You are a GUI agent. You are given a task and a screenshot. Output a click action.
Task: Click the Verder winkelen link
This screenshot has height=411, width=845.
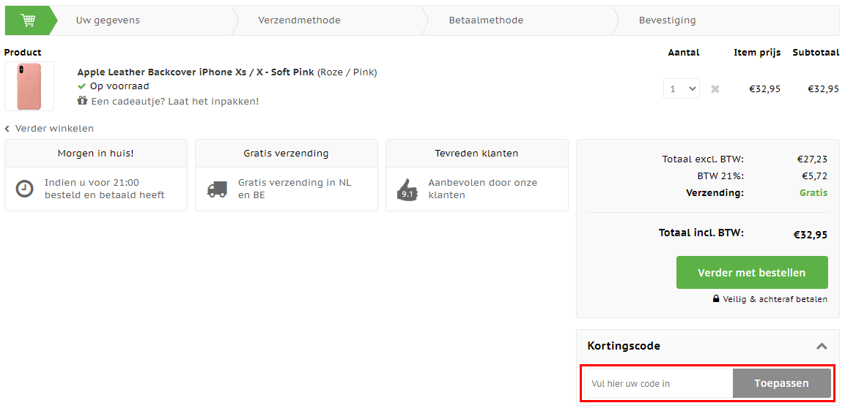click(54, 129)
